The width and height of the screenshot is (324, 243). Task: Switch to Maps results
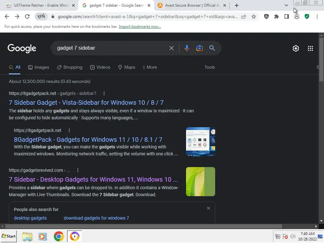click(x=127, y=67)
